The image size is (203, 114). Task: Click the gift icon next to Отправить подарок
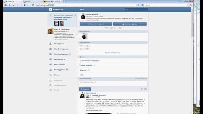(x=81, y=60)
